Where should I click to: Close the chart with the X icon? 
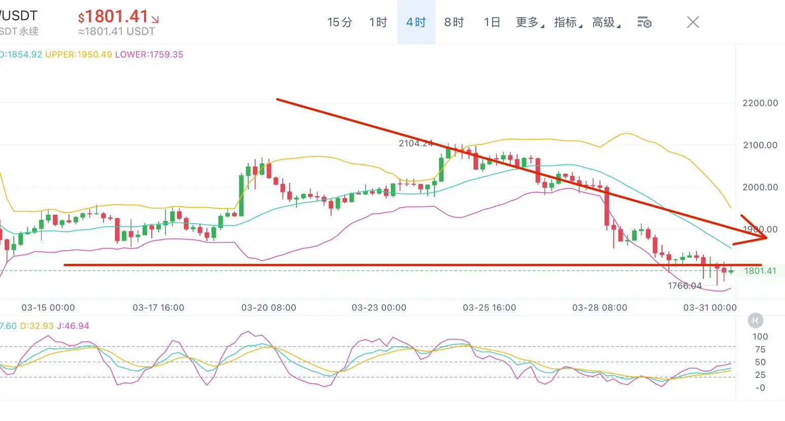[693, 22]
